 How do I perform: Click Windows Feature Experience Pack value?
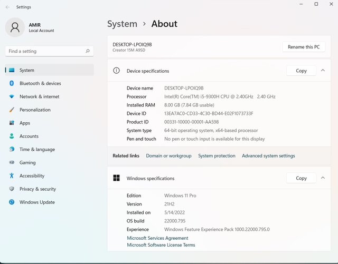pos(217,229)
